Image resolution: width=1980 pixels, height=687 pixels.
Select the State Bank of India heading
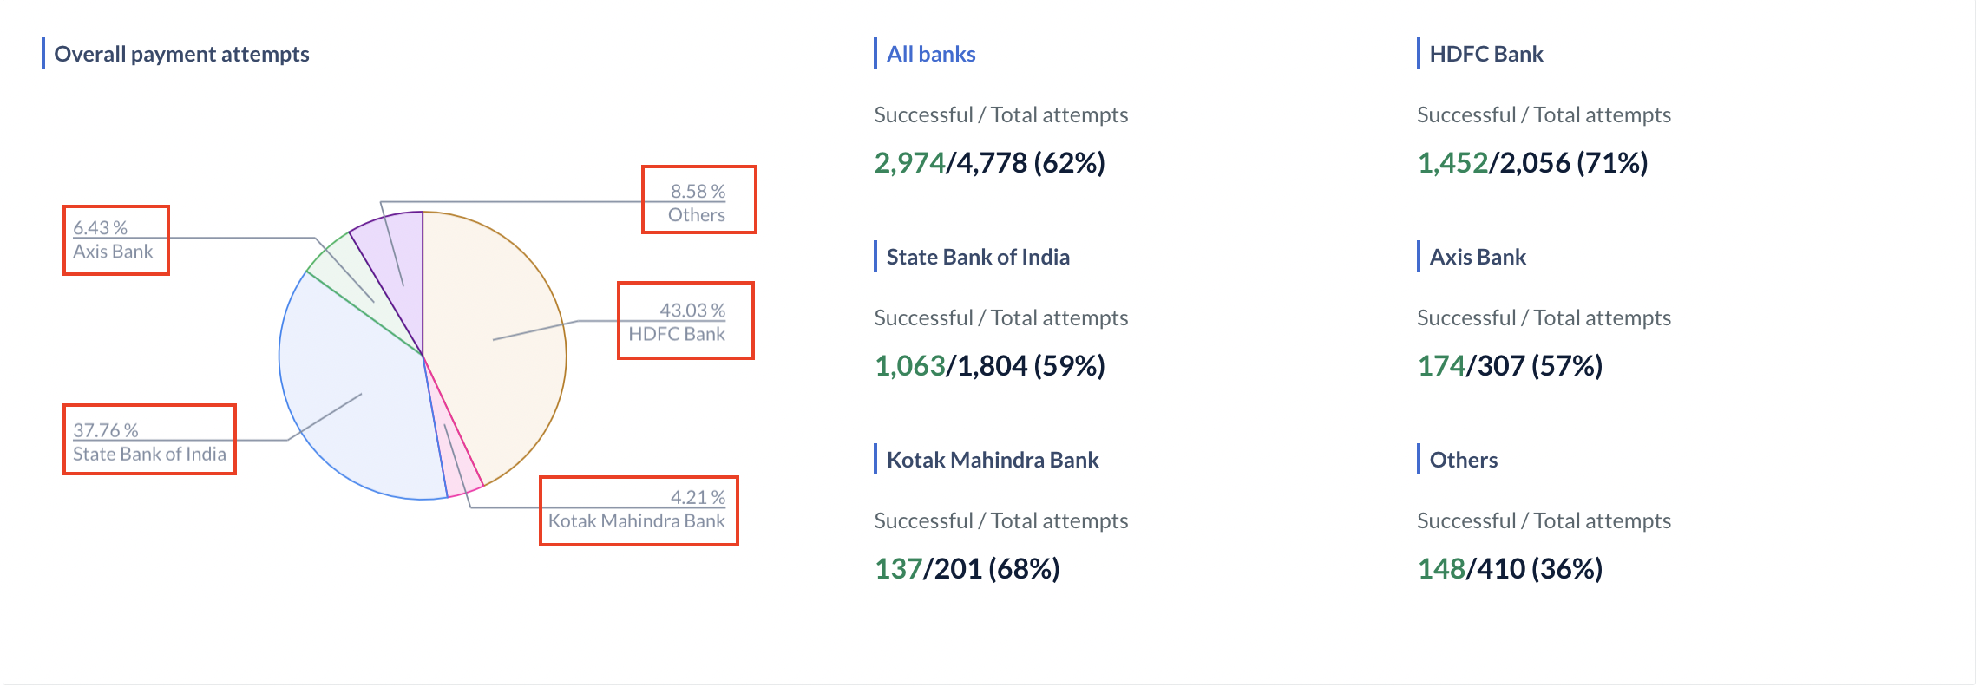pos(978,257)
